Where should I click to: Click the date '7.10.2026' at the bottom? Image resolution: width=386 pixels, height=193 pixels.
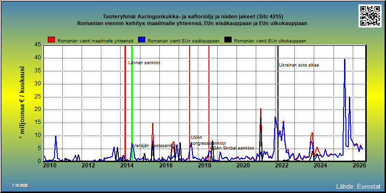click(20, 185)
